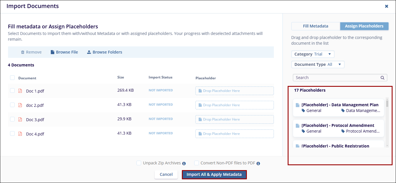Click the PDF icon next to Doc 1.pdf
This screenshot has height=183, width=396.
click(x=20, y=91)
